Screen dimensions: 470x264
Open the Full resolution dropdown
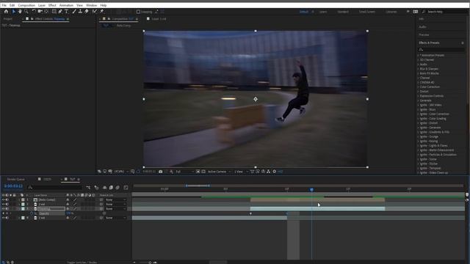click(184, 172)
